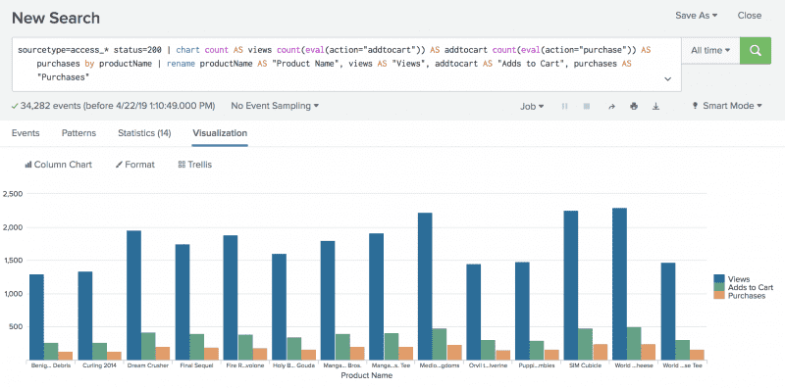This screenshot has width=785, height=388.
Task: Switch to Statistics (14) tab
Action: tap(144, 133)
